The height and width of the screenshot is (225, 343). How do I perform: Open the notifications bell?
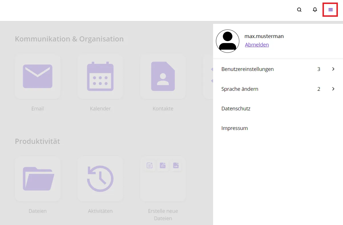click(x=315, y=10)
